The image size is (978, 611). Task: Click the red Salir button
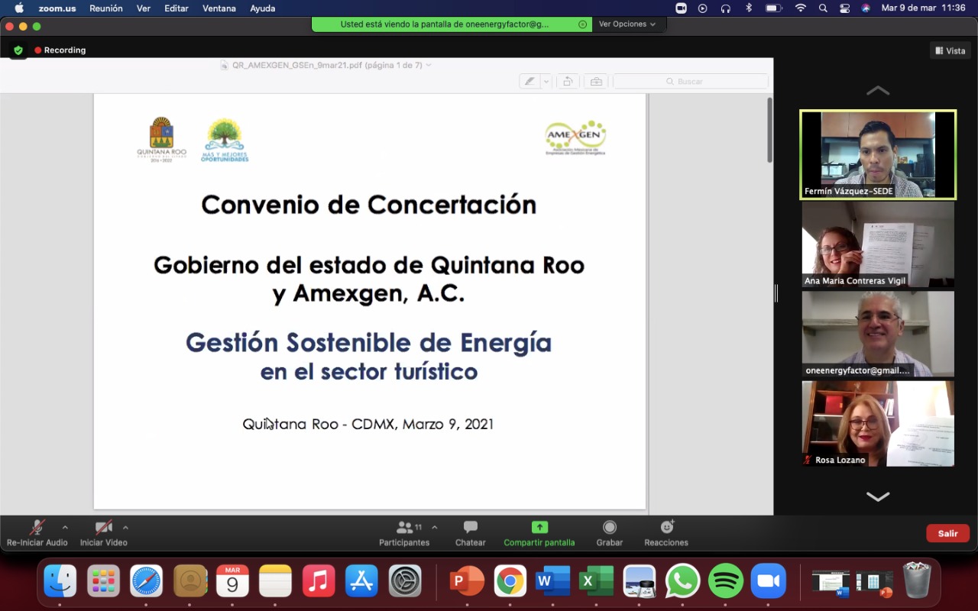(x=948, y=533)
